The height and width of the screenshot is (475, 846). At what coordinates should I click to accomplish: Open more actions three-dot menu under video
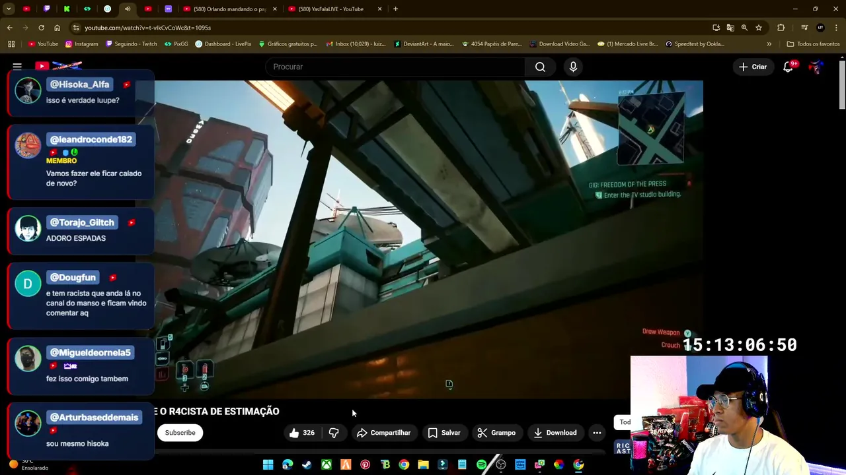pos(597,433)
